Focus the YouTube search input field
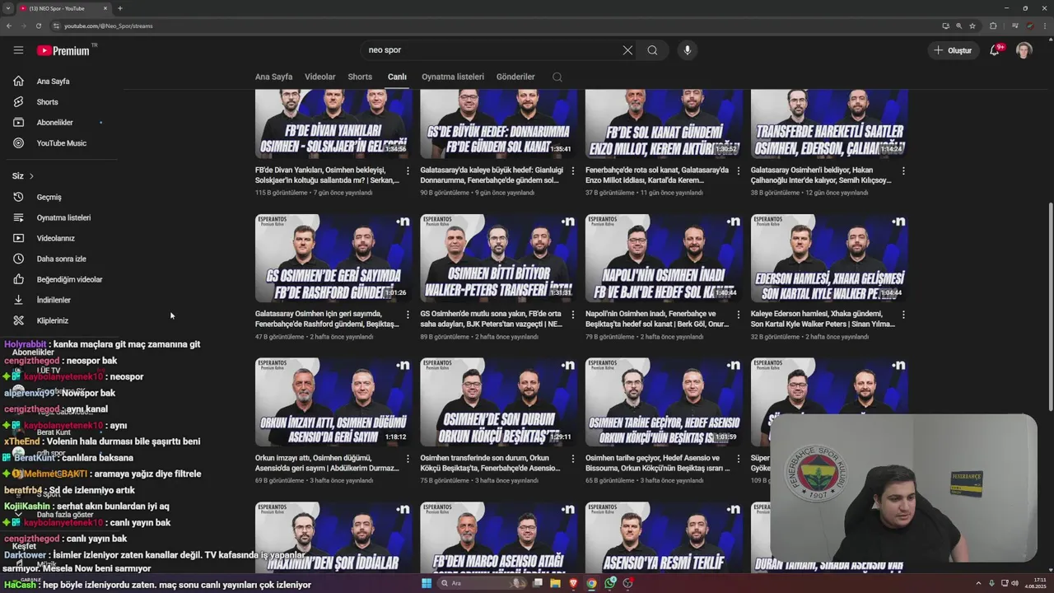Viewport: 1054px width, 593px height. pyautogui.click(x=492, y=50)
